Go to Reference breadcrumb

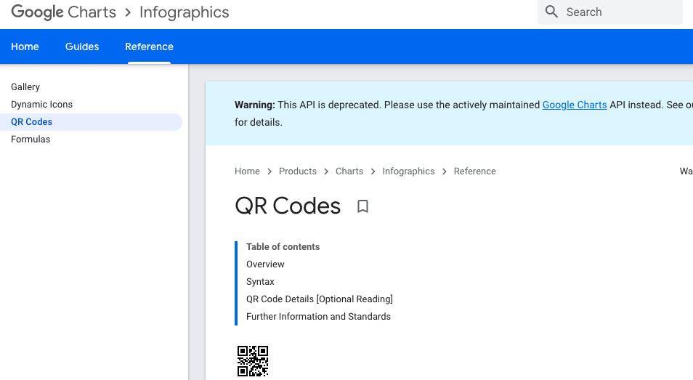(474, 171)
